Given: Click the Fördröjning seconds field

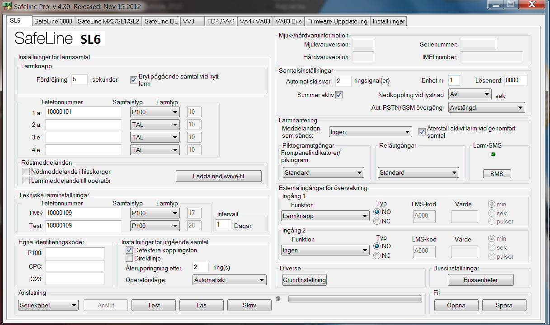Looking at the screenshot, I should pyautogui.click(x=80, y=79).
